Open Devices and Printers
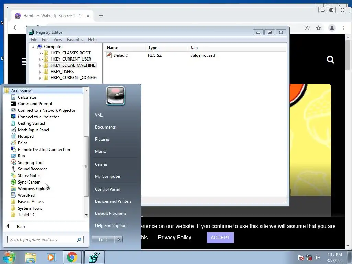 (113, 201)
